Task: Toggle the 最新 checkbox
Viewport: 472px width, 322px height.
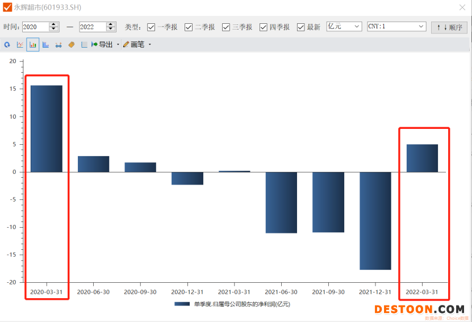Action: pos(300,27)
